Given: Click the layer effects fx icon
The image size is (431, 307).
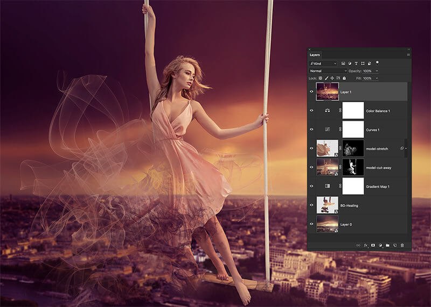Looking at the screenshot, I should pos(366,245).
